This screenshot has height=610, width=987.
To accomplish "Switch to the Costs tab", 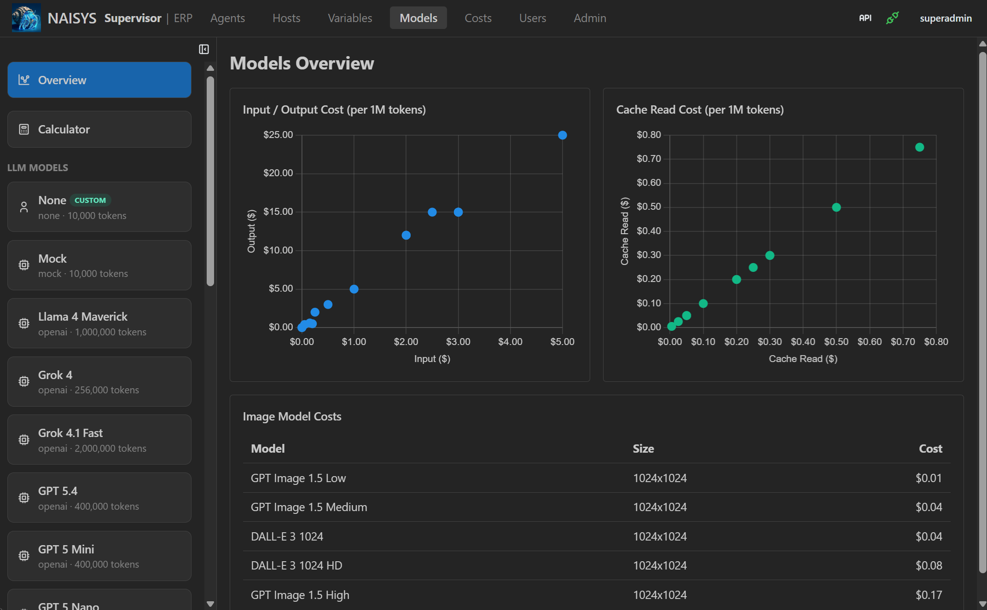I will pyautogui.click(x=478, y=17).
